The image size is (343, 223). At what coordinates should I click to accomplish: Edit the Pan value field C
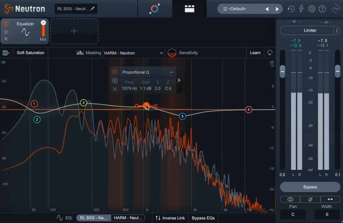coord(293,215)
